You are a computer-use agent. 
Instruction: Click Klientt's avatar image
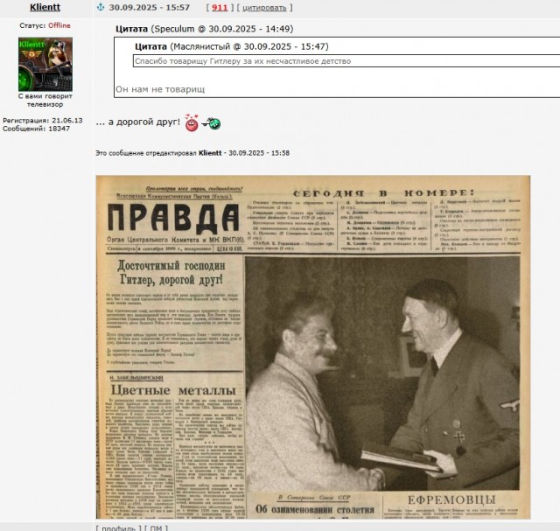[45, 64]
